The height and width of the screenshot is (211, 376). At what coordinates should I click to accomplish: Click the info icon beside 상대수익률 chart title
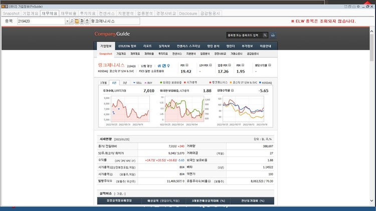click(232, 90)
